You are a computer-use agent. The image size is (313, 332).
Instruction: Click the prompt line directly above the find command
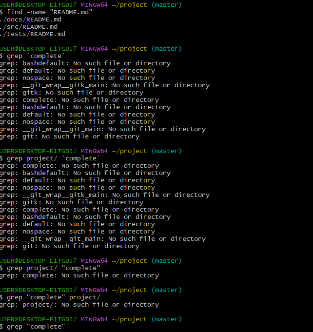coord(91,5)
